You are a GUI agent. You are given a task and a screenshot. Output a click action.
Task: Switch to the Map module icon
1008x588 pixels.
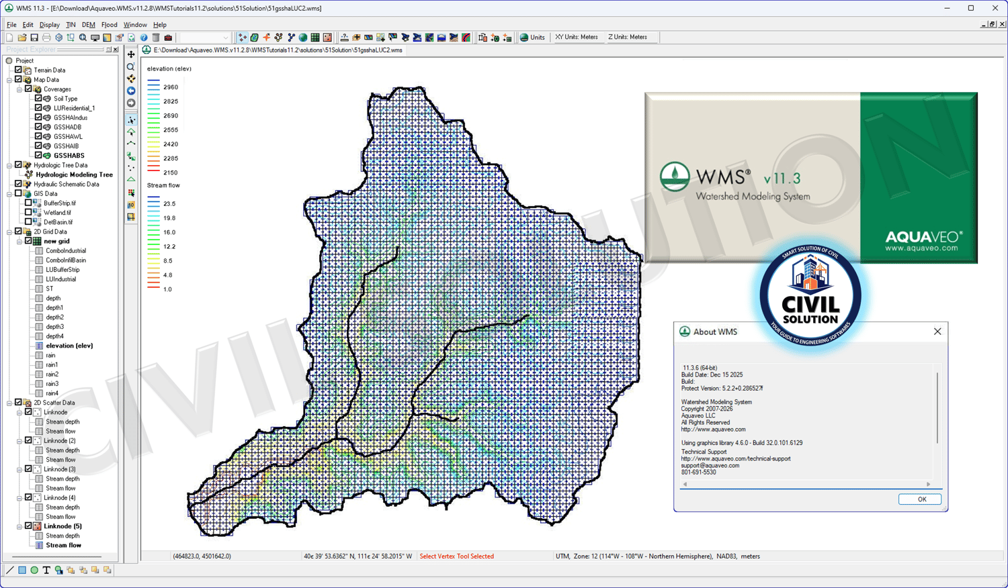click(255, 38)
